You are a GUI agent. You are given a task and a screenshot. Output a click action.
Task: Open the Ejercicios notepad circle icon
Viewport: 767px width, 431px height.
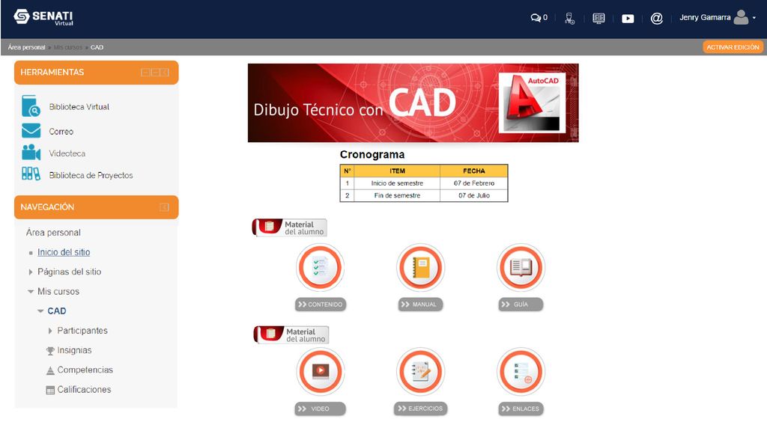pos(421,371)
